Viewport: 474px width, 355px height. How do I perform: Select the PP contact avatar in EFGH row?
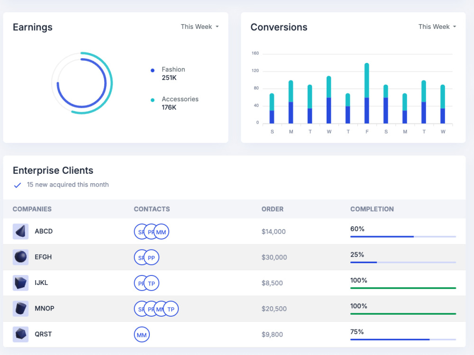(x=151, y=257)
